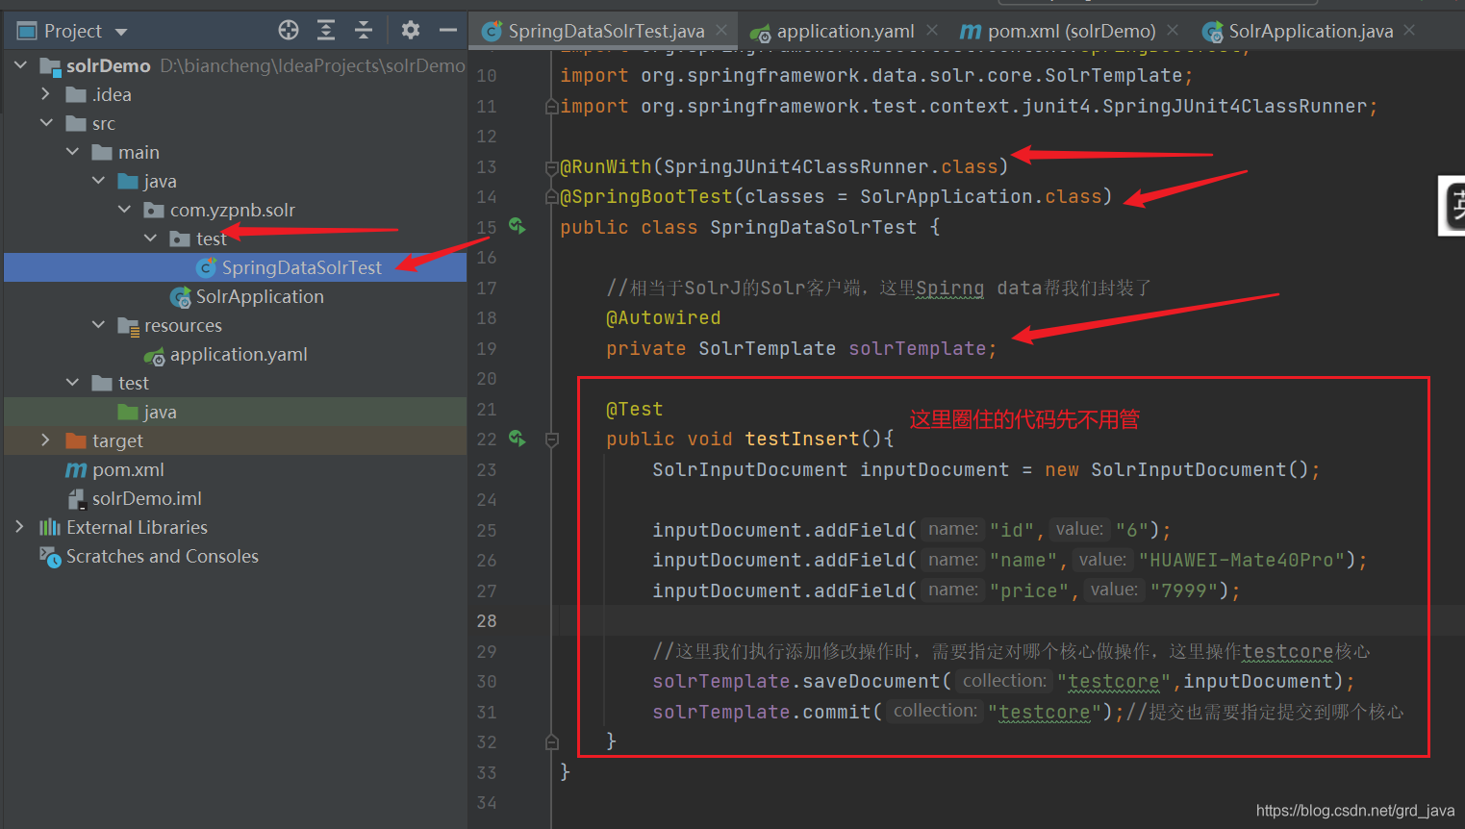Image resolution: width=1465 pixels, height=829 pixels.
Task: Click fold end marker at line 32
Action: point(552,742)
